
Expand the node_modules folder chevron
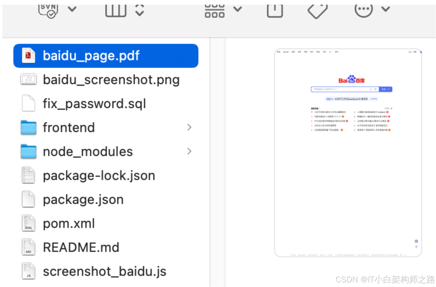[x=189, y=151]
